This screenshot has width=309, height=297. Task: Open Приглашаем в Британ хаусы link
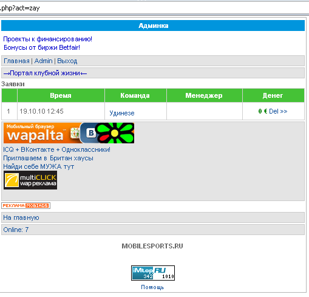coord(48,158)
